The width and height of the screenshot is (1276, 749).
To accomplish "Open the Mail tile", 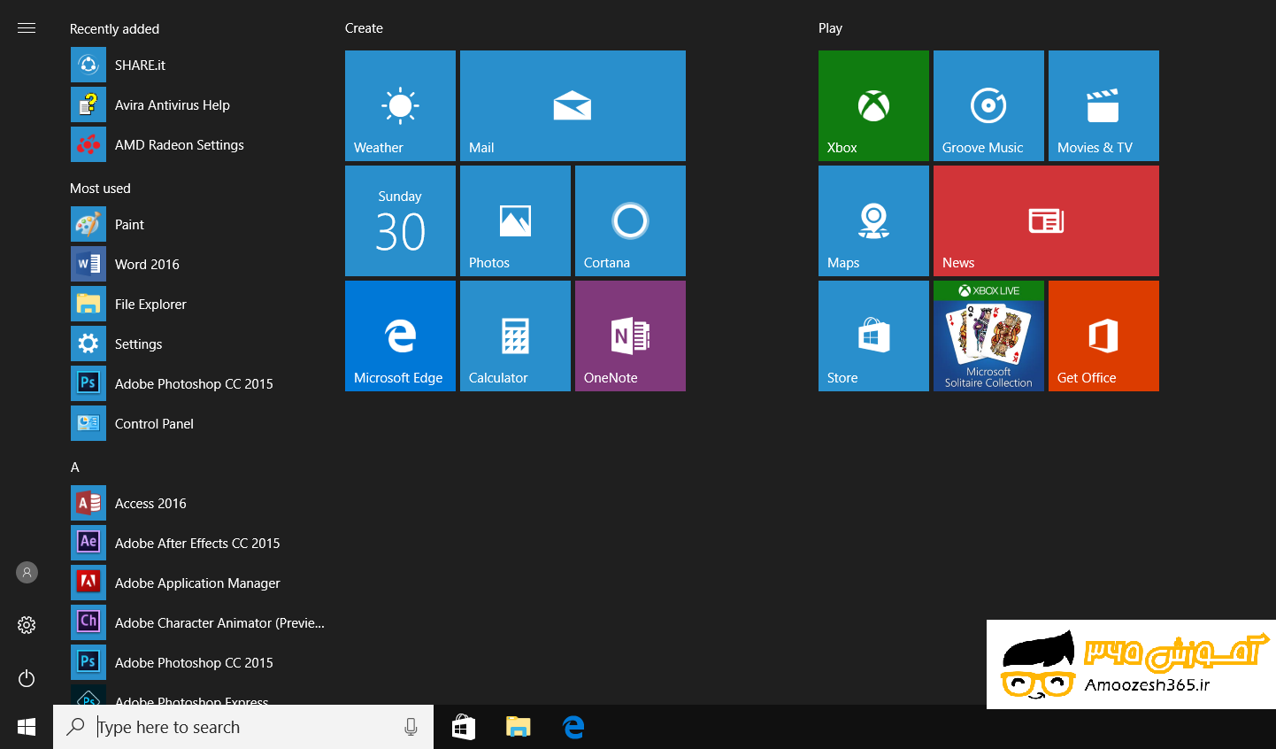I will (x=573, y=105).
